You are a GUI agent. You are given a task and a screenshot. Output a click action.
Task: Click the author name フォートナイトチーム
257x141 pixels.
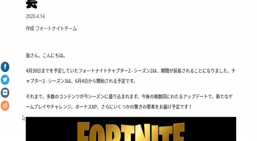56,29
